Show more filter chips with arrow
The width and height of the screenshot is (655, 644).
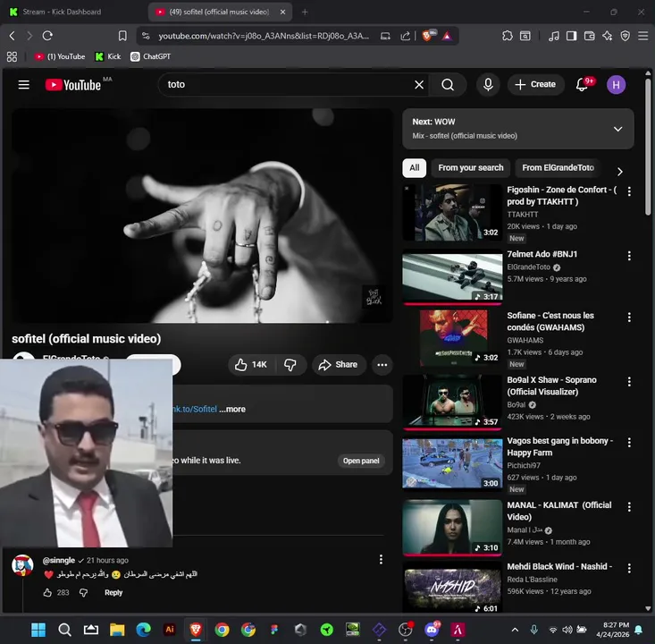point(620,172)
